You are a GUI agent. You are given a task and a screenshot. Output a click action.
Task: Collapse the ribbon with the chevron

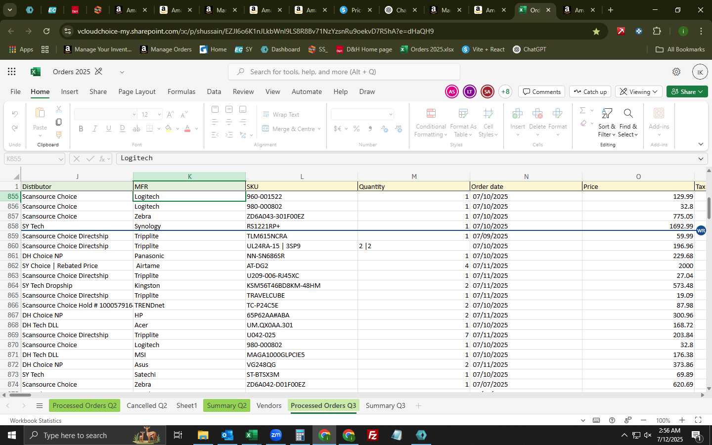tap(701, 144)
